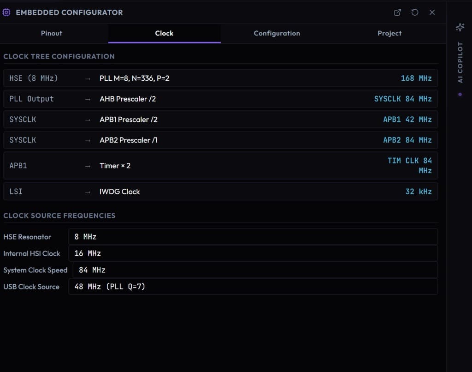Select the IWDG Clock entry
The image size is (472, 372).
click(119, 192)
